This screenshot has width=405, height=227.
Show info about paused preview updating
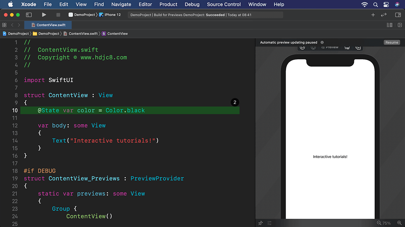(x=322, y=42)
